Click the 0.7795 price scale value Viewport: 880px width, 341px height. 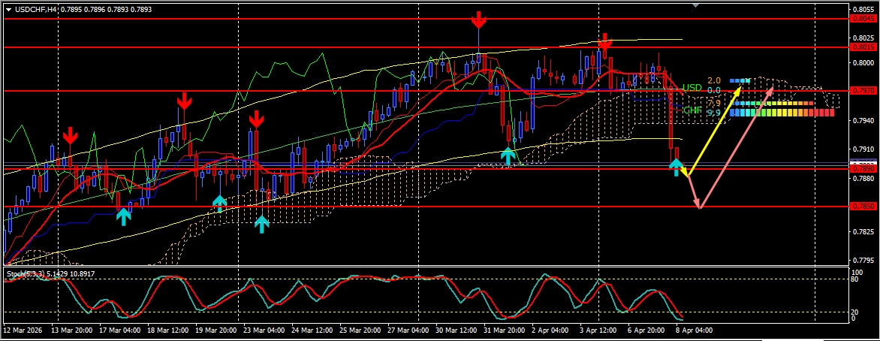pos(863,261)
